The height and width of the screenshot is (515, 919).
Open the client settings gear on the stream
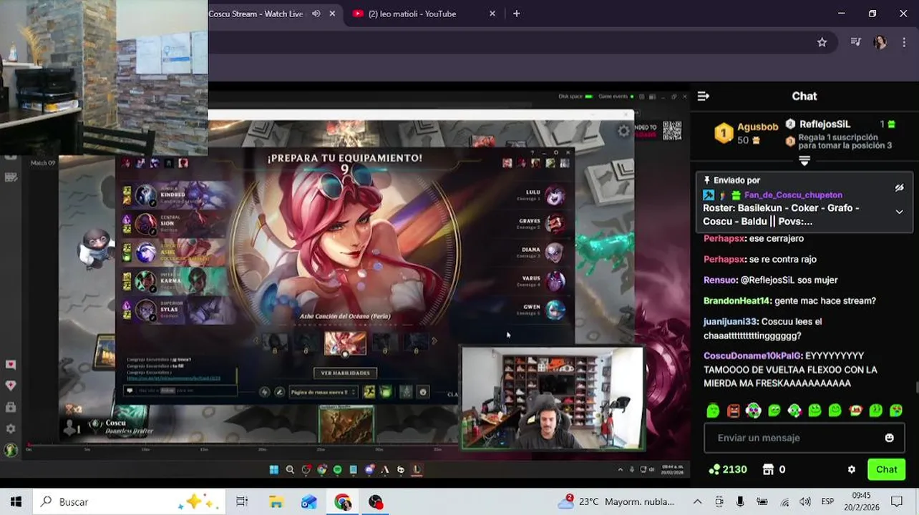(x=623, y=131)
